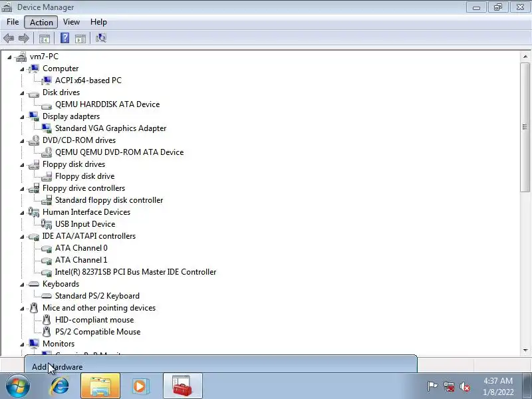532x399 pixels.
Task: Click Scan for hardware changes icon
Action: click(101, 38)
